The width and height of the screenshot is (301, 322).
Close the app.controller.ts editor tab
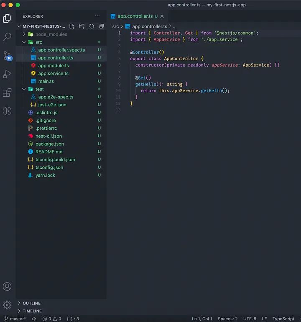[162, 16]
